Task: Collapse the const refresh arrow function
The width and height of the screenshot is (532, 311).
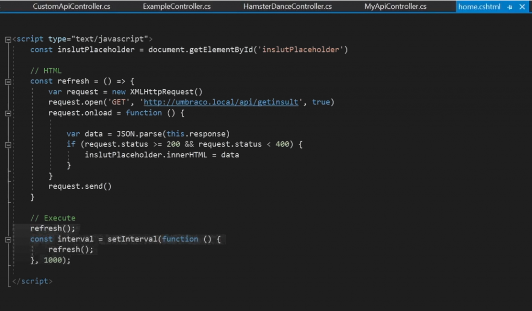Action: click(8, 82)
